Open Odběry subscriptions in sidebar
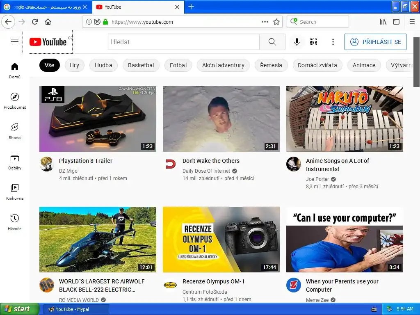This screenshot has height=315, width=420. [x=15, y=162]
